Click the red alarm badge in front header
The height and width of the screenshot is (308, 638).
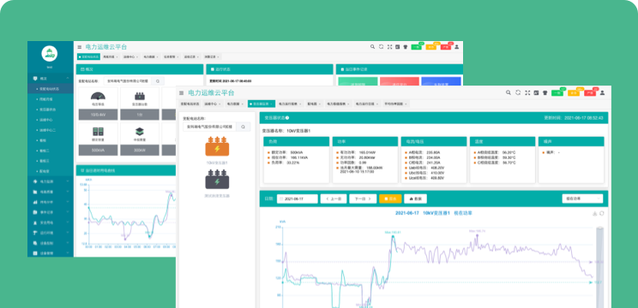(x=590, y=93)
